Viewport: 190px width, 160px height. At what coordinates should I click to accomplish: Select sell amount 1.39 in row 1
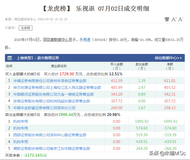(x=142, y=81)
